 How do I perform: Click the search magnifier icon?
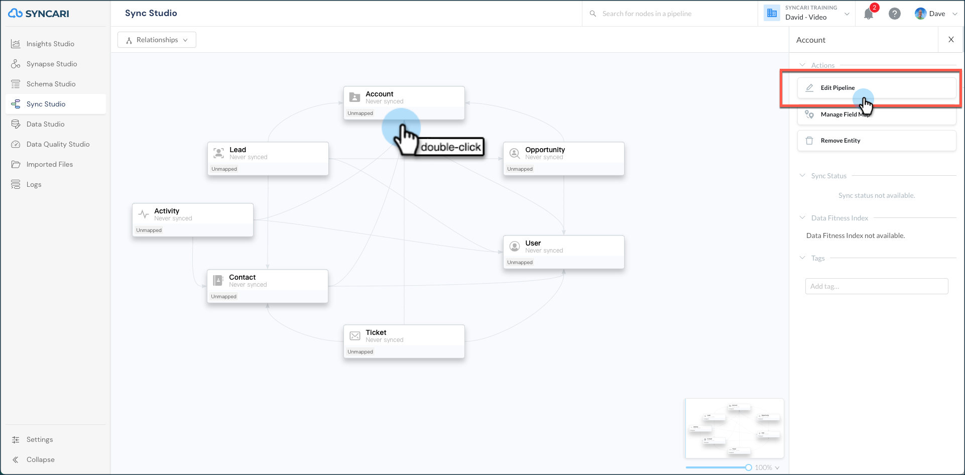[x=593, y=14]
